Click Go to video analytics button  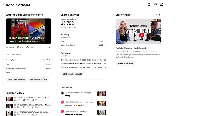[x=16, y=79]
